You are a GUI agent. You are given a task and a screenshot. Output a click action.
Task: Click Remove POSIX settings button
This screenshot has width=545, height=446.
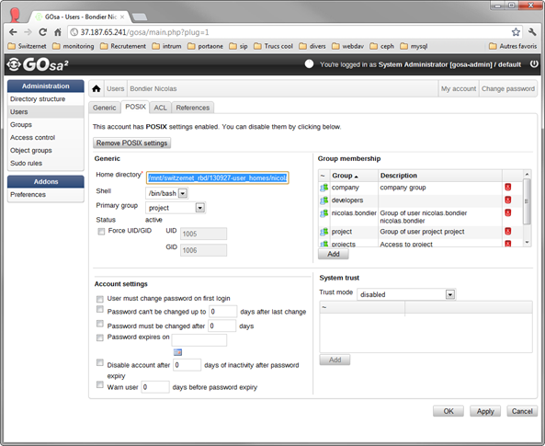click(131, 143)
